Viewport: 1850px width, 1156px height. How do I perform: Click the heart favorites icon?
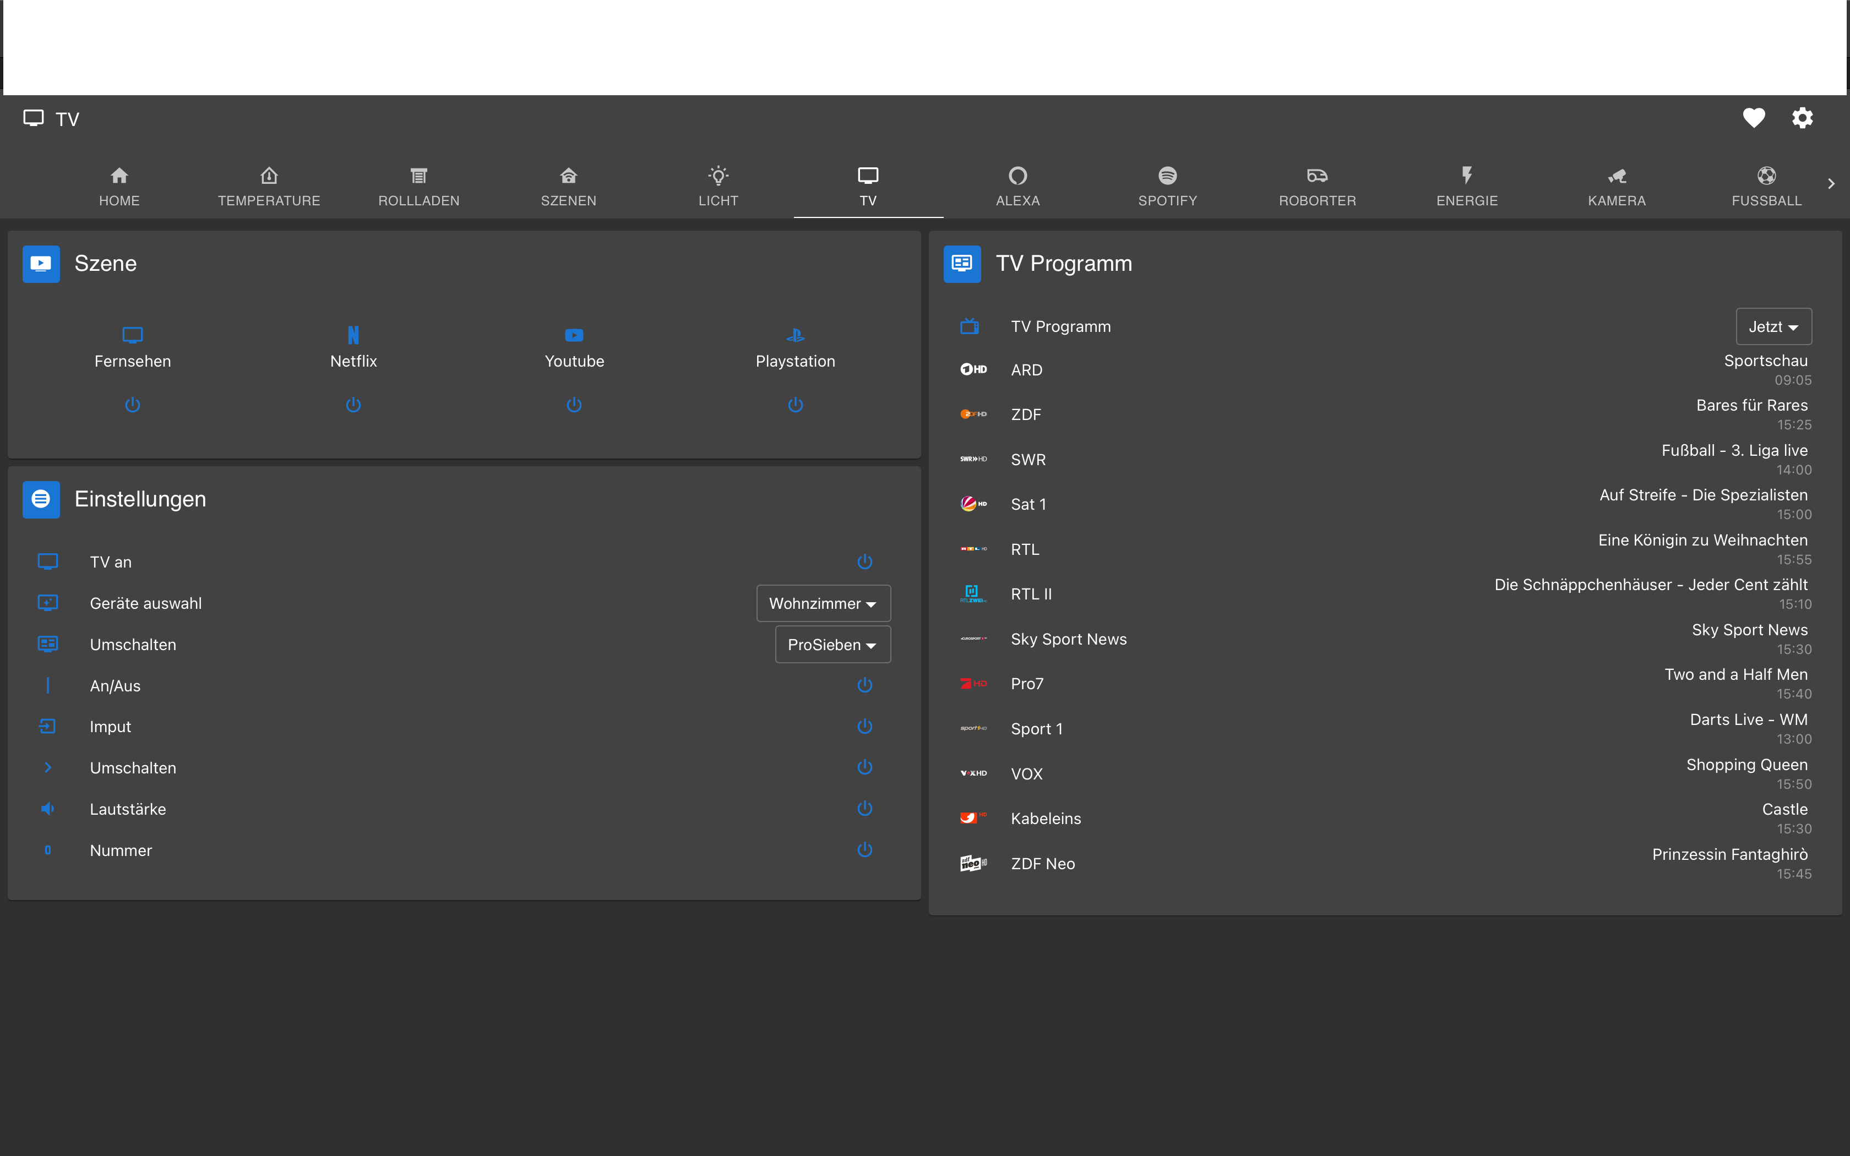[x=1754, y=118]
